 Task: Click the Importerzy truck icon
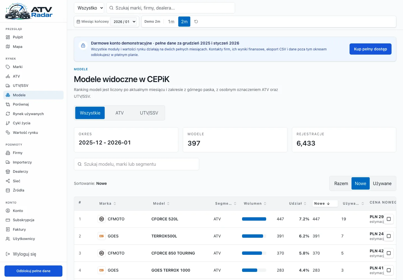pyautogui.click(x=8, y=162)
